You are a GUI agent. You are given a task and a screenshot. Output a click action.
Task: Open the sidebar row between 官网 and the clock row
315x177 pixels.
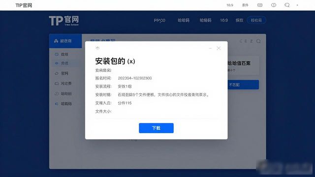(x=66, y=84)
